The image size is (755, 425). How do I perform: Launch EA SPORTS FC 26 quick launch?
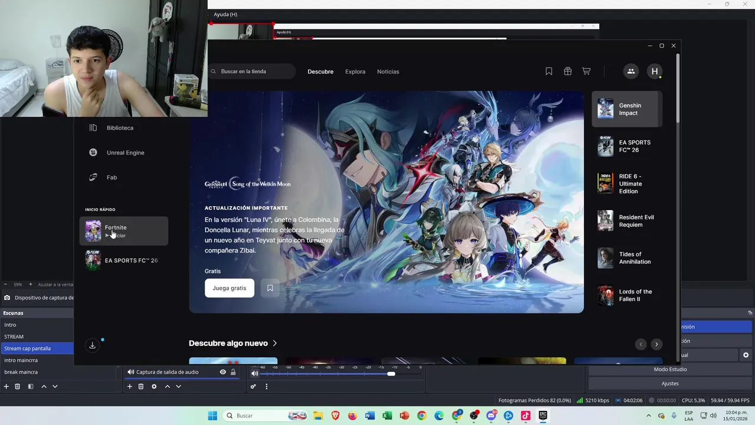124,260
